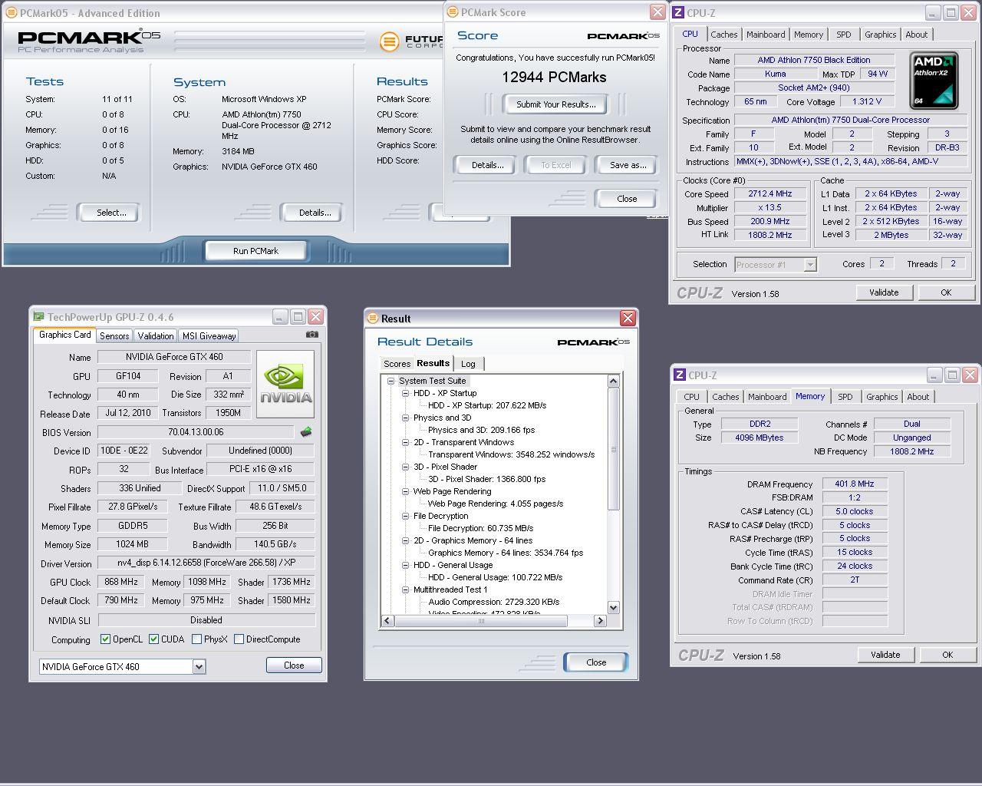Click the BIOS save chip icon in GPU-Z
Screen dimensions: 982x786
point(306,432)
